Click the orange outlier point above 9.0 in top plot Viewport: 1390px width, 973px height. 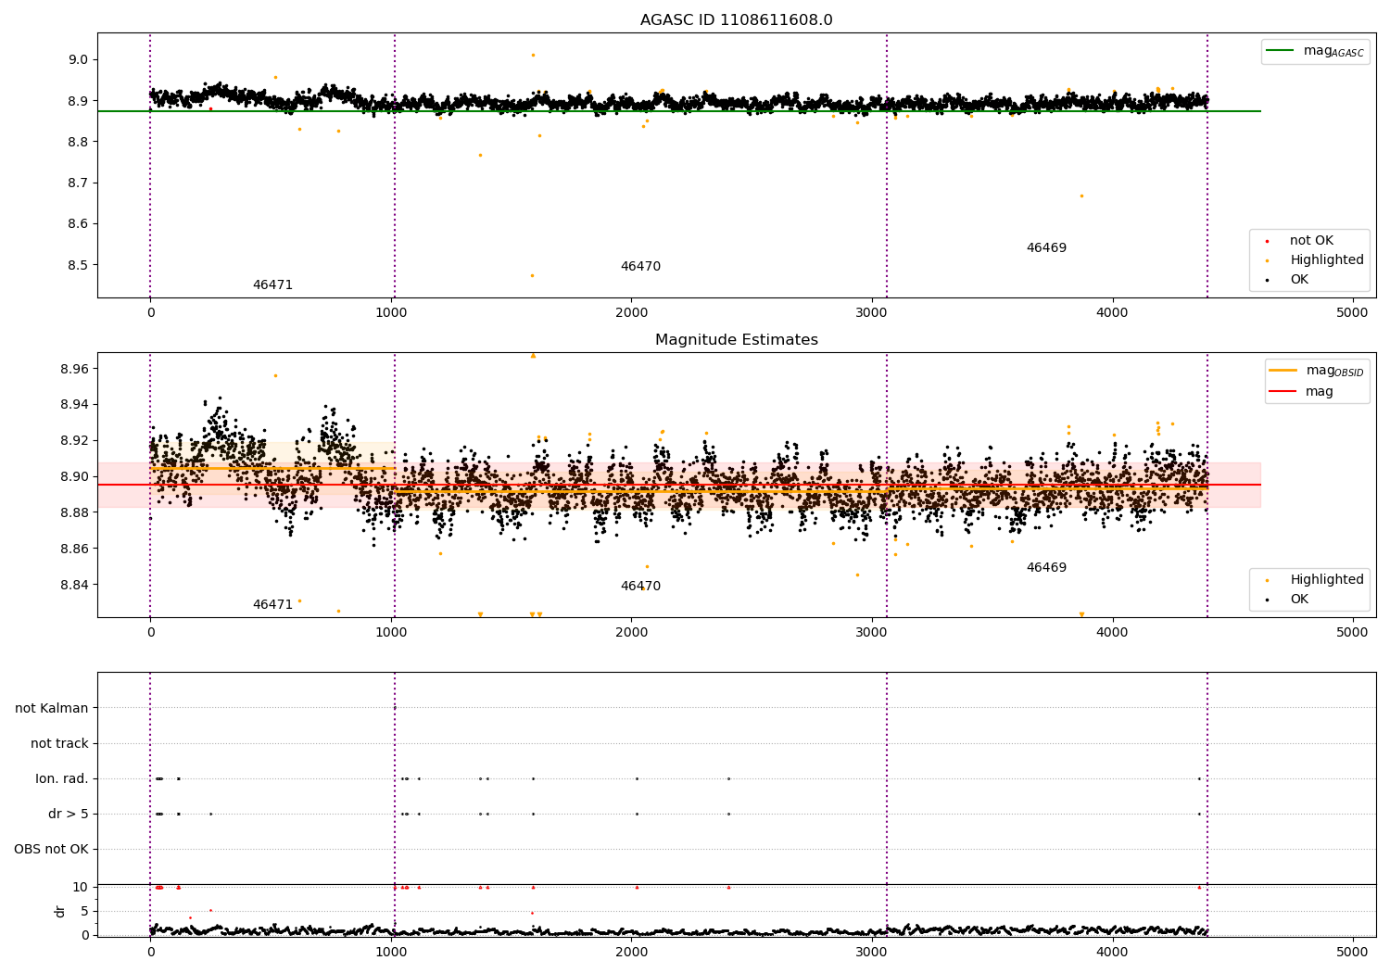pyautogui.click(x=533, y=55)
